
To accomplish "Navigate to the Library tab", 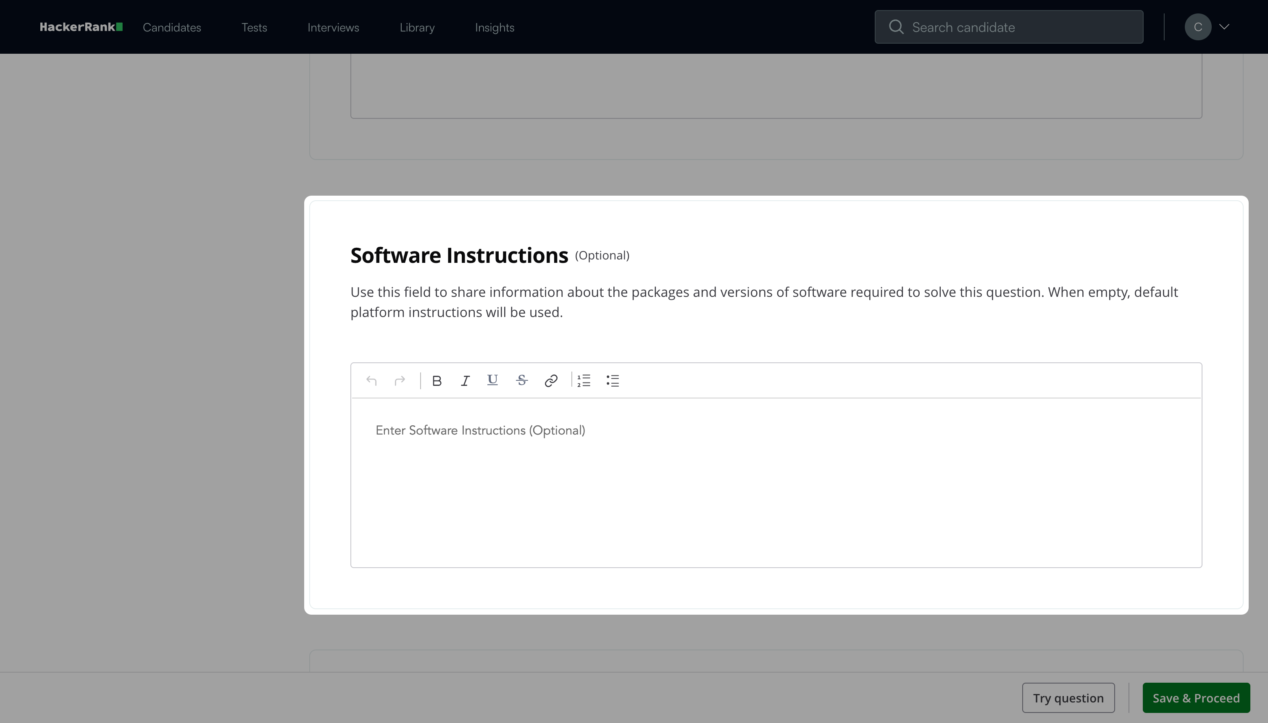I will (417, 27).
